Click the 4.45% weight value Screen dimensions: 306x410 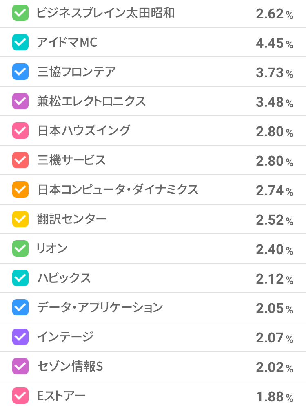click(274, 43)
